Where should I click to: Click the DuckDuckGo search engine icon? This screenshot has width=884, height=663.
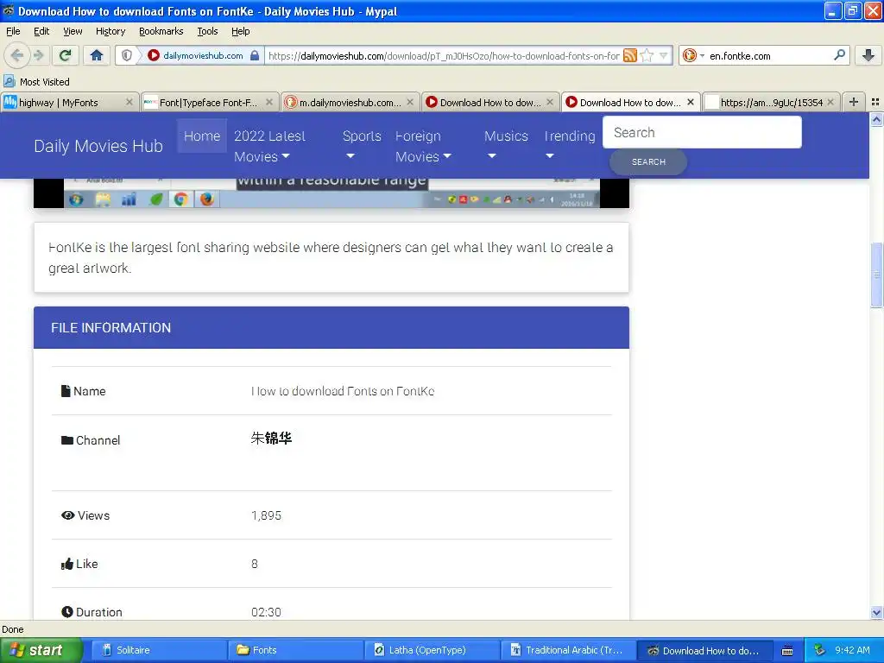689,55
